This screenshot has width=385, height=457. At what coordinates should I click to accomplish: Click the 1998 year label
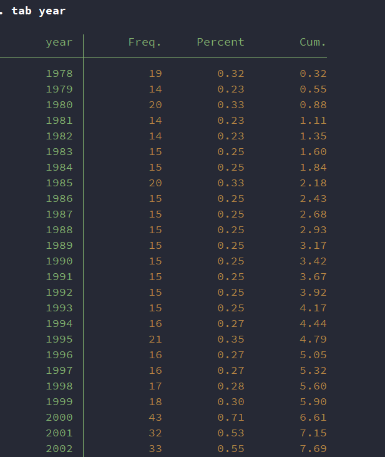59,386
